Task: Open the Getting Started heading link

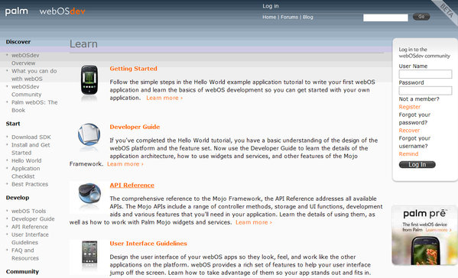Action: tap(134, 69)
